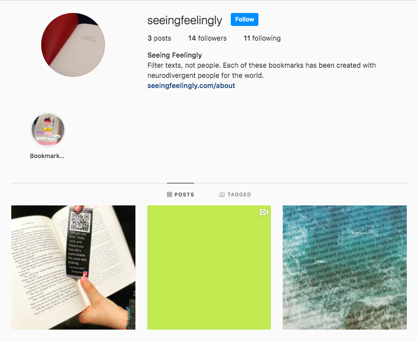Click the person-tag icon beside Tagged
The height and width of the screenshot is (342, 417).
222,194
